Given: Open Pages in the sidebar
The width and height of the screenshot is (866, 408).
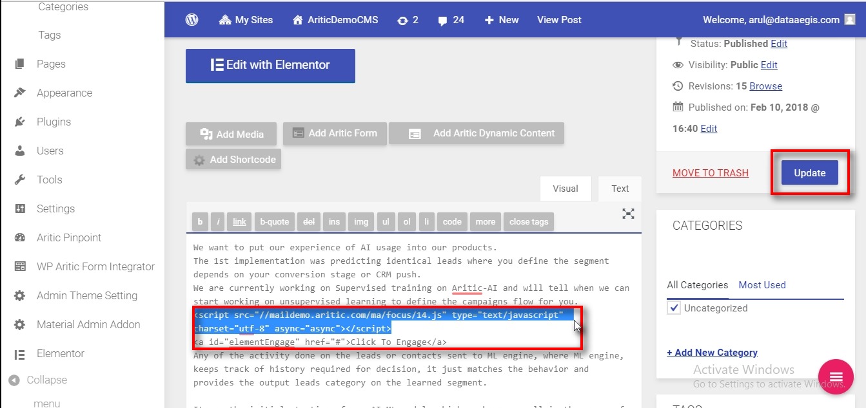Looking at the screenshot, I should [51, 64].
